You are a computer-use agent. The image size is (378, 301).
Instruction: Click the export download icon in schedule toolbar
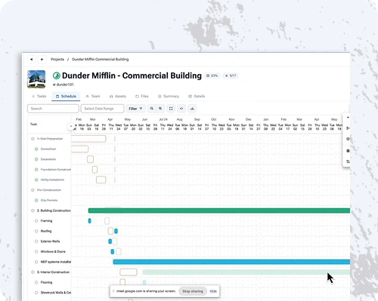(192, 109)
